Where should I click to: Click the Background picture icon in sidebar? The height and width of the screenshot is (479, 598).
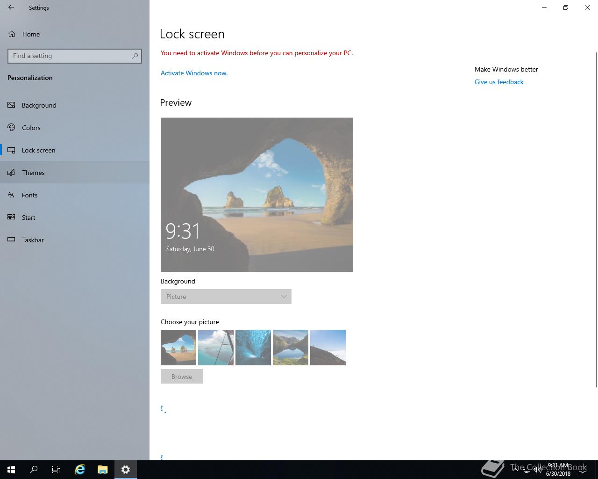tap(11, 105)
